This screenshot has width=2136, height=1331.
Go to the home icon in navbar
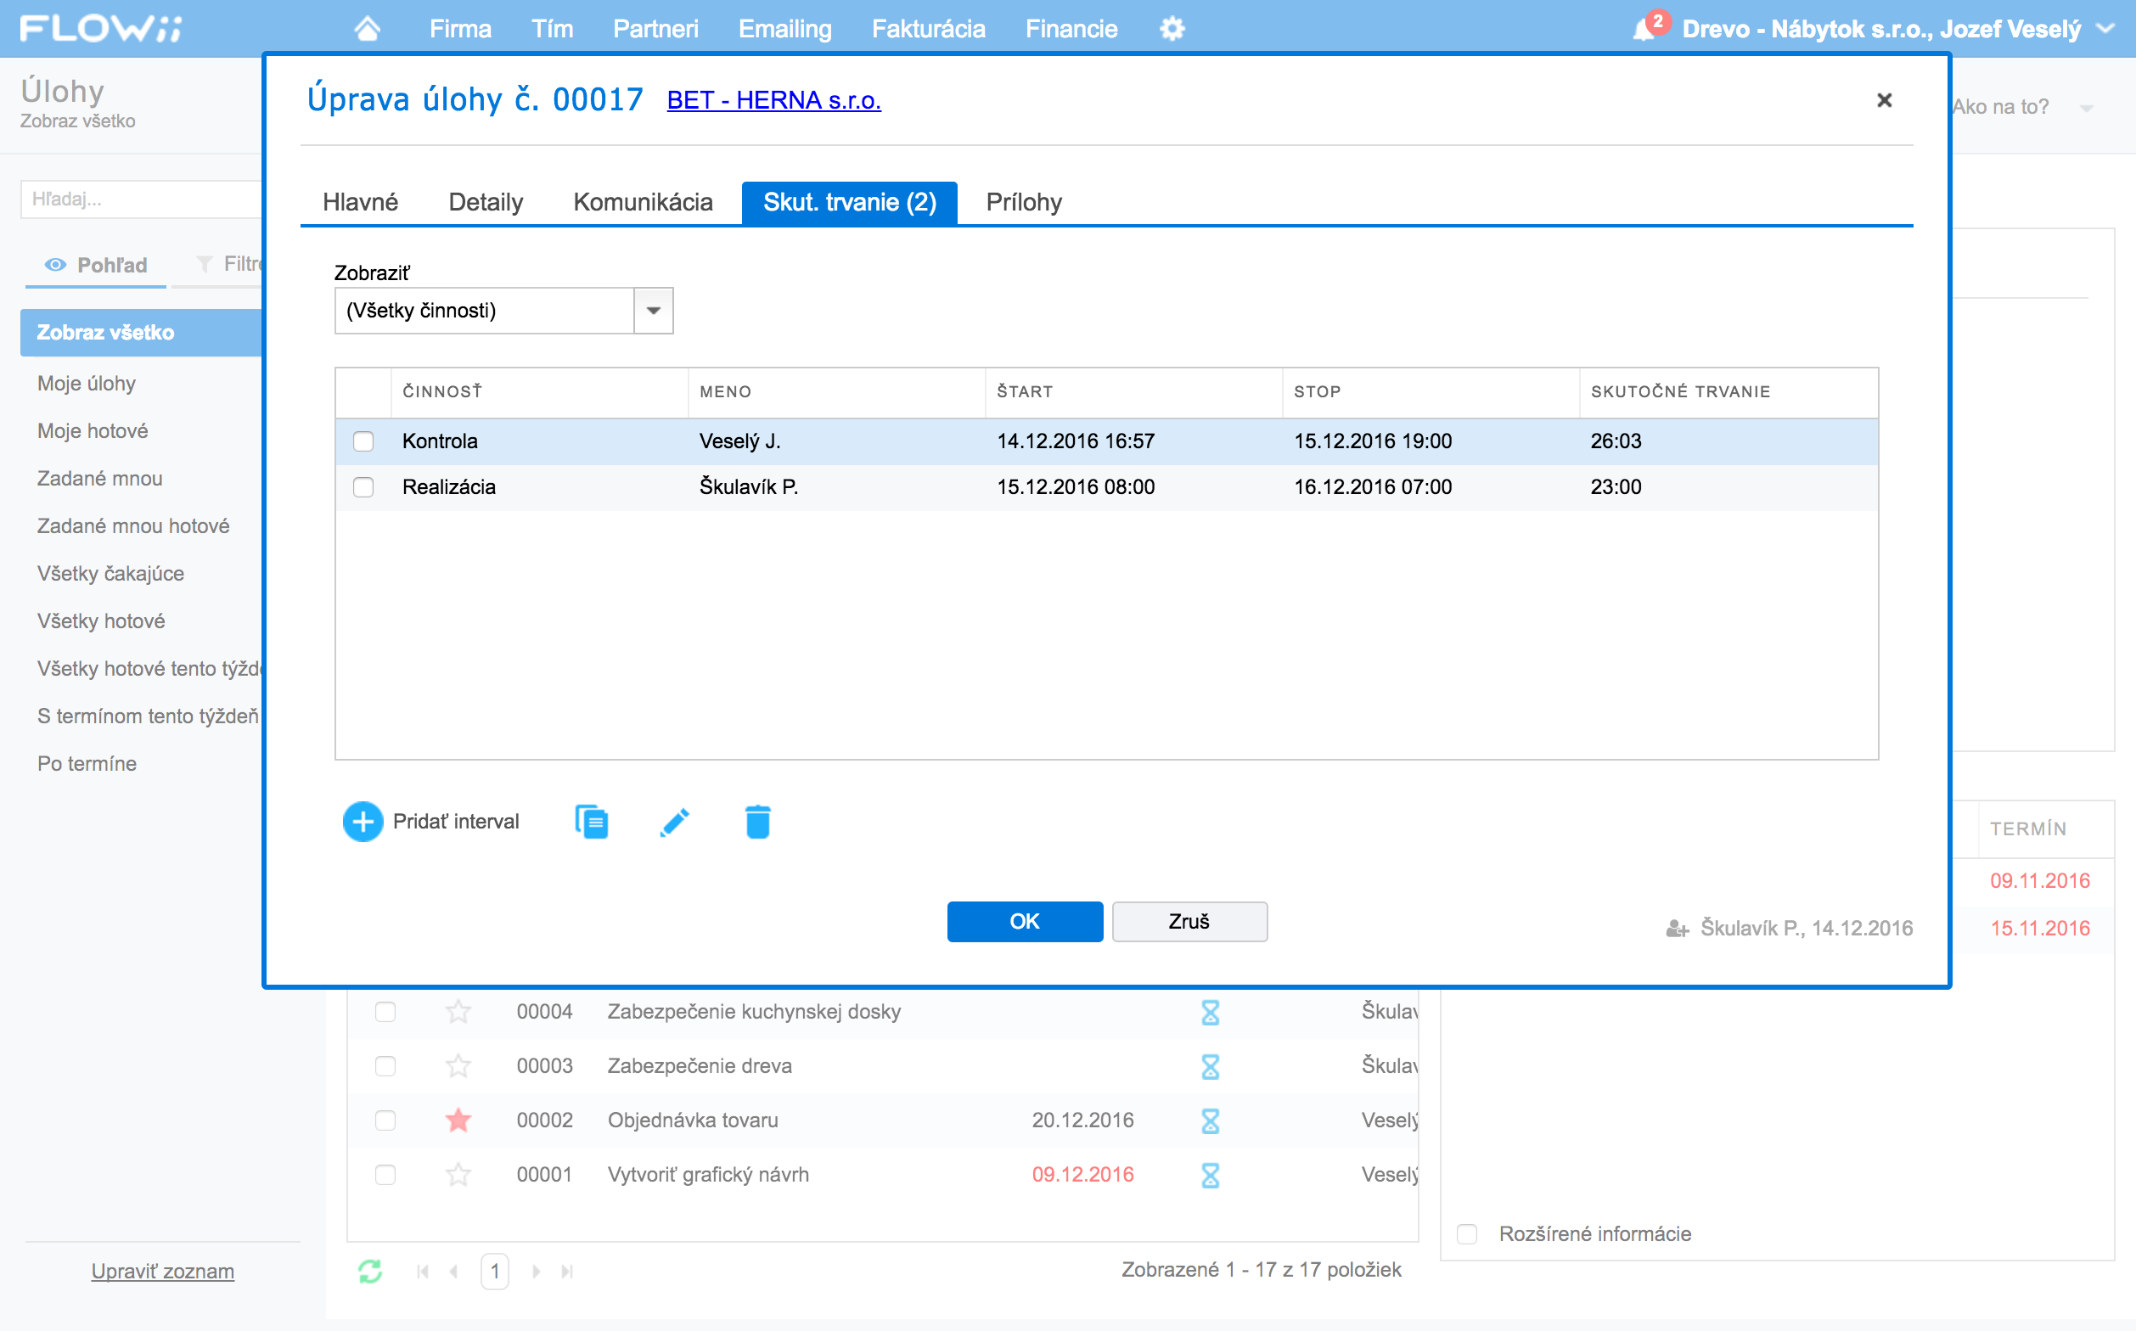coord(367,29)
